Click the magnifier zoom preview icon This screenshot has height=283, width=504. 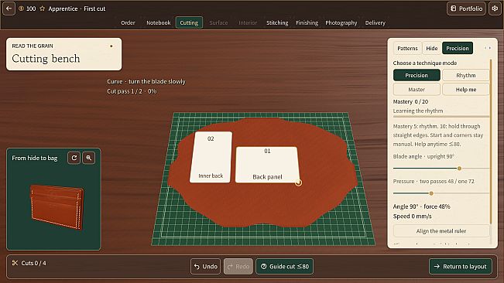pyautogui.click(x=89, y=158)
